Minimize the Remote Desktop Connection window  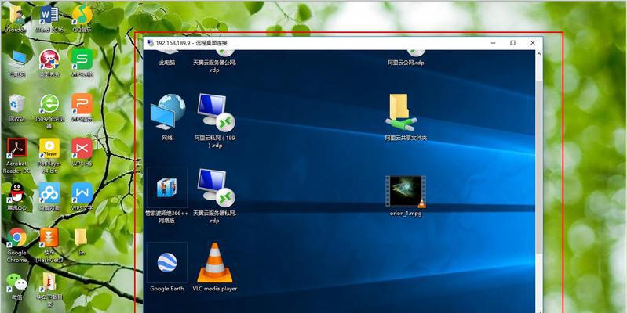494,43
